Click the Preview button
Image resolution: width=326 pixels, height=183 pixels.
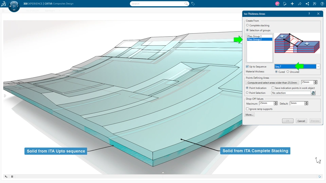click(315, 121)
